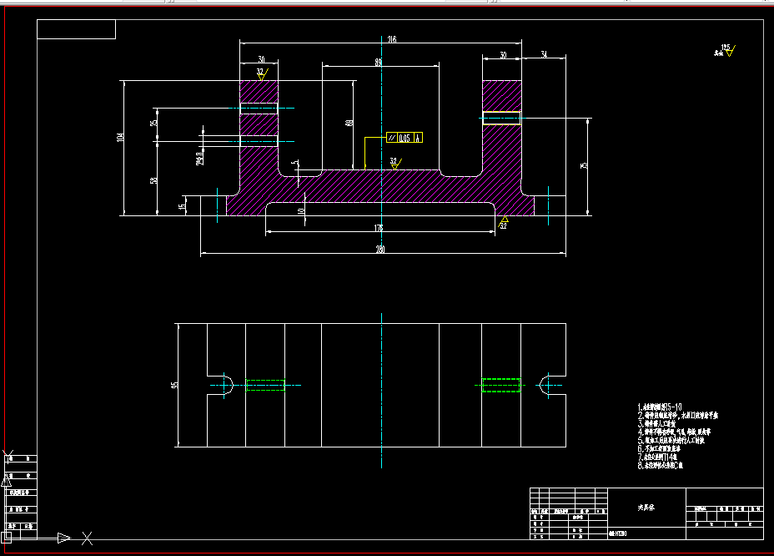Viewport: 774px width, 556px height.
Task: Select the HT200 material text in title block
Action: coord(618,533)
